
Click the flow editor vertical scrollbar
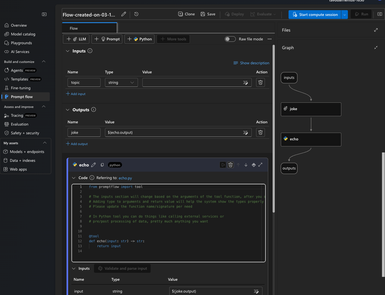pyautogui.click(x=273, y=129)
